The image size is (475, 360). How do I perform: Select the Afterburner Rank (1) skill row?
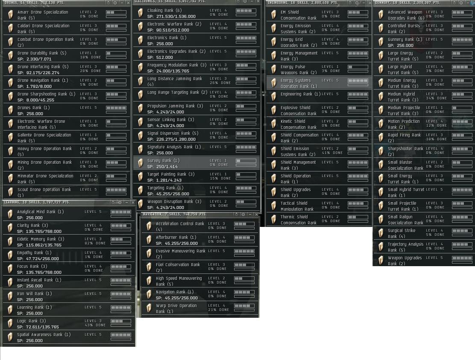point(200,240)
